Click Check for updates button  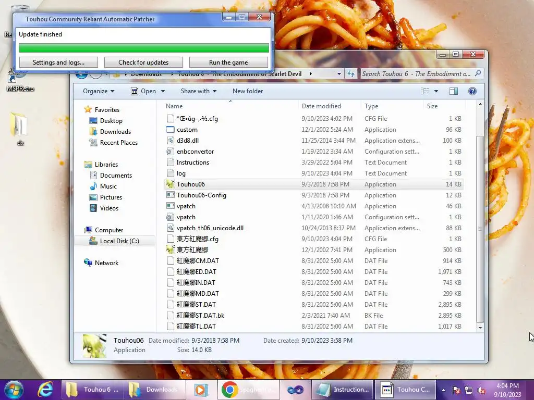143,63
